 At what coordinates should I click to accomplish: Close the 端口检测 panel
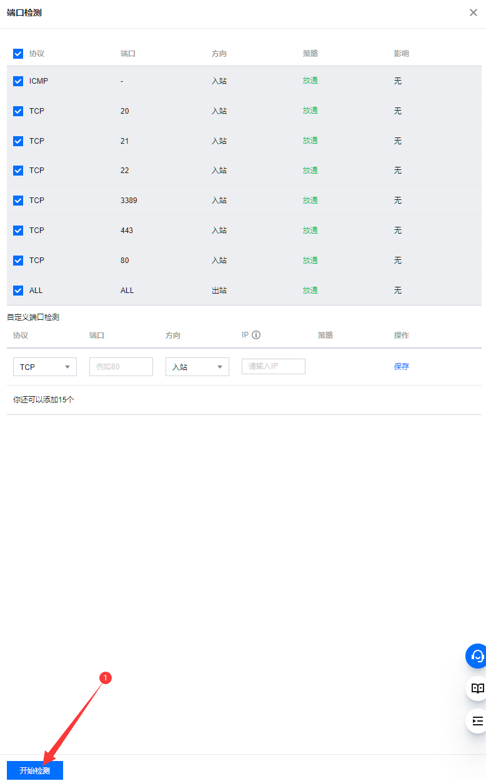tap(474, 12)
